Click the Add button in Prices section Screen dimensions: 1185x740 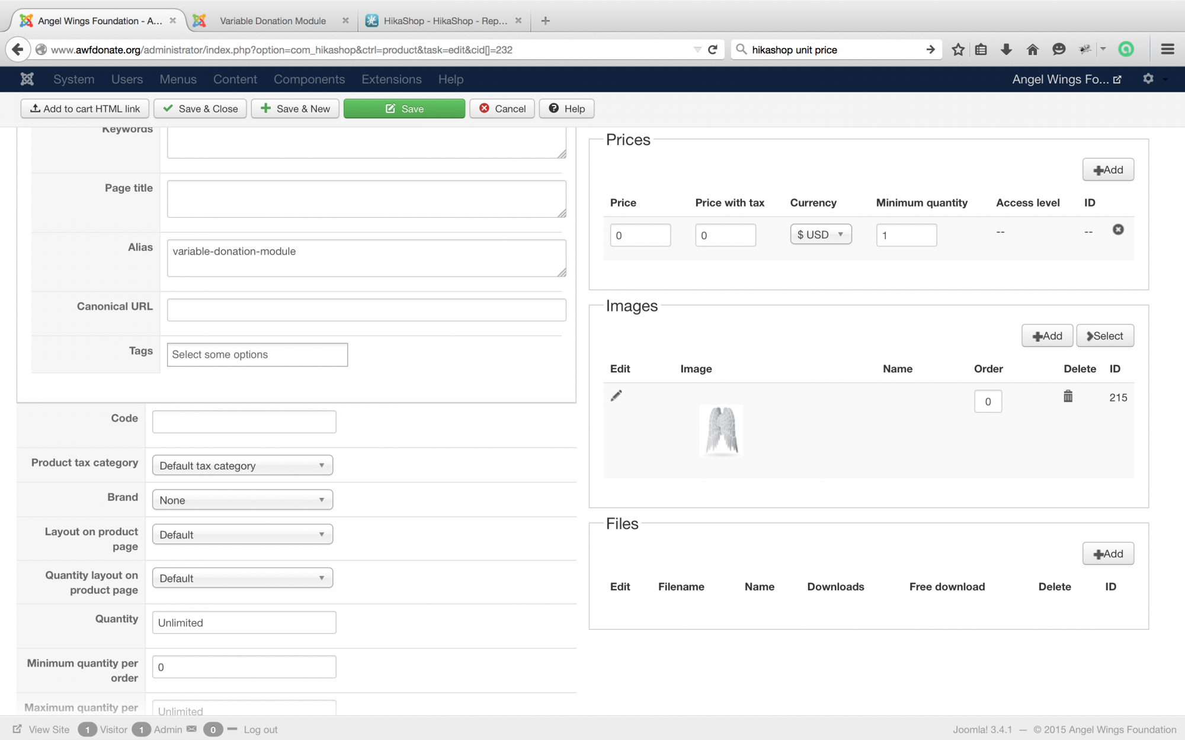[1108, 170]
